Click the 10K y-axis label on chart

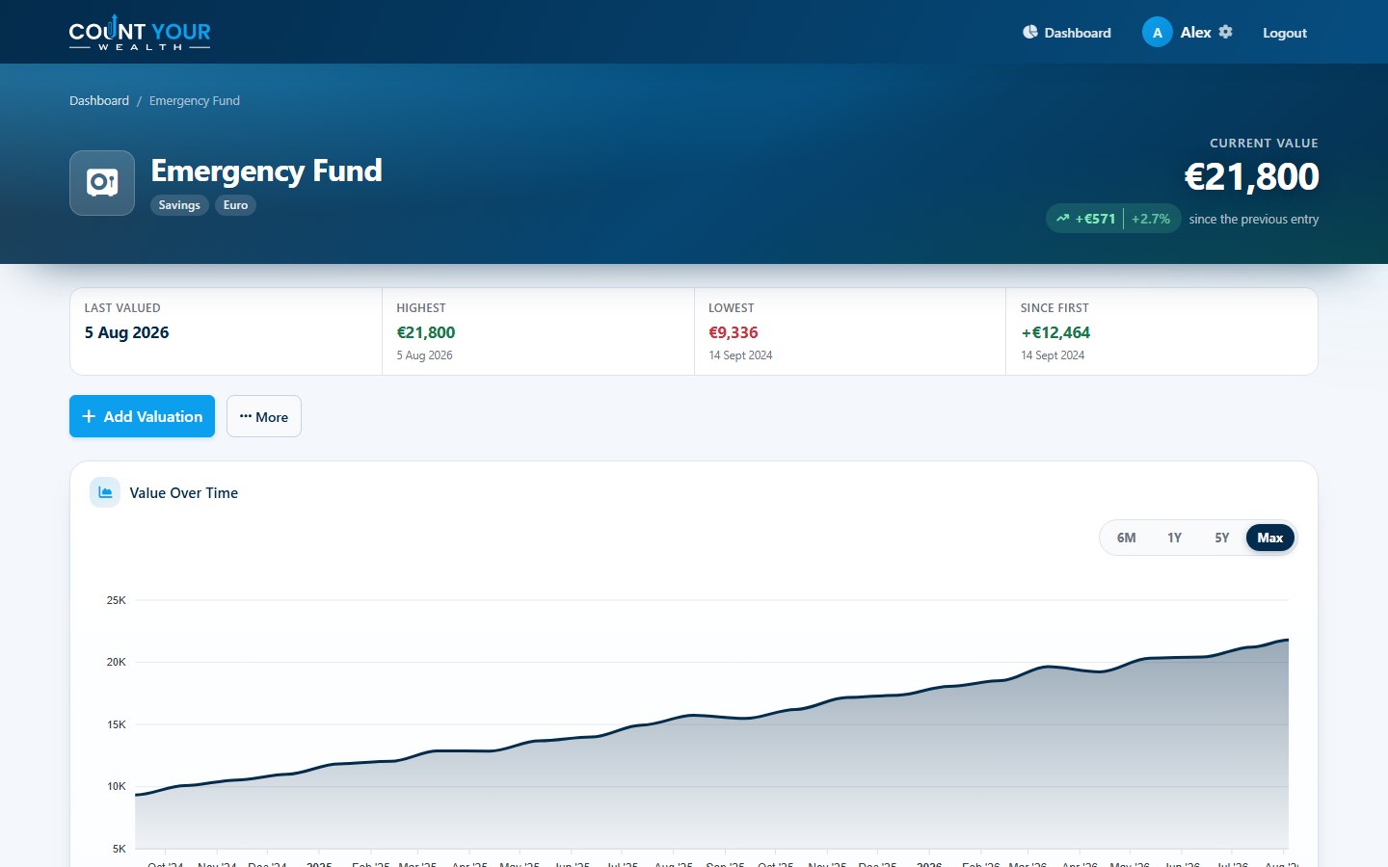point(117,786)
